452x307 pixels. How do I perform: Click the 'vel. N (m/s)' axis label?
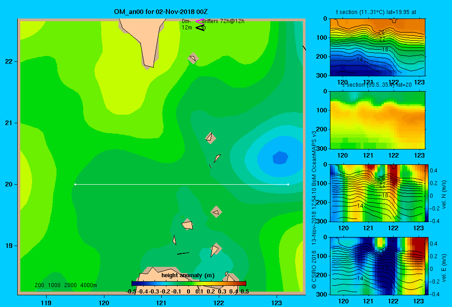444,195
